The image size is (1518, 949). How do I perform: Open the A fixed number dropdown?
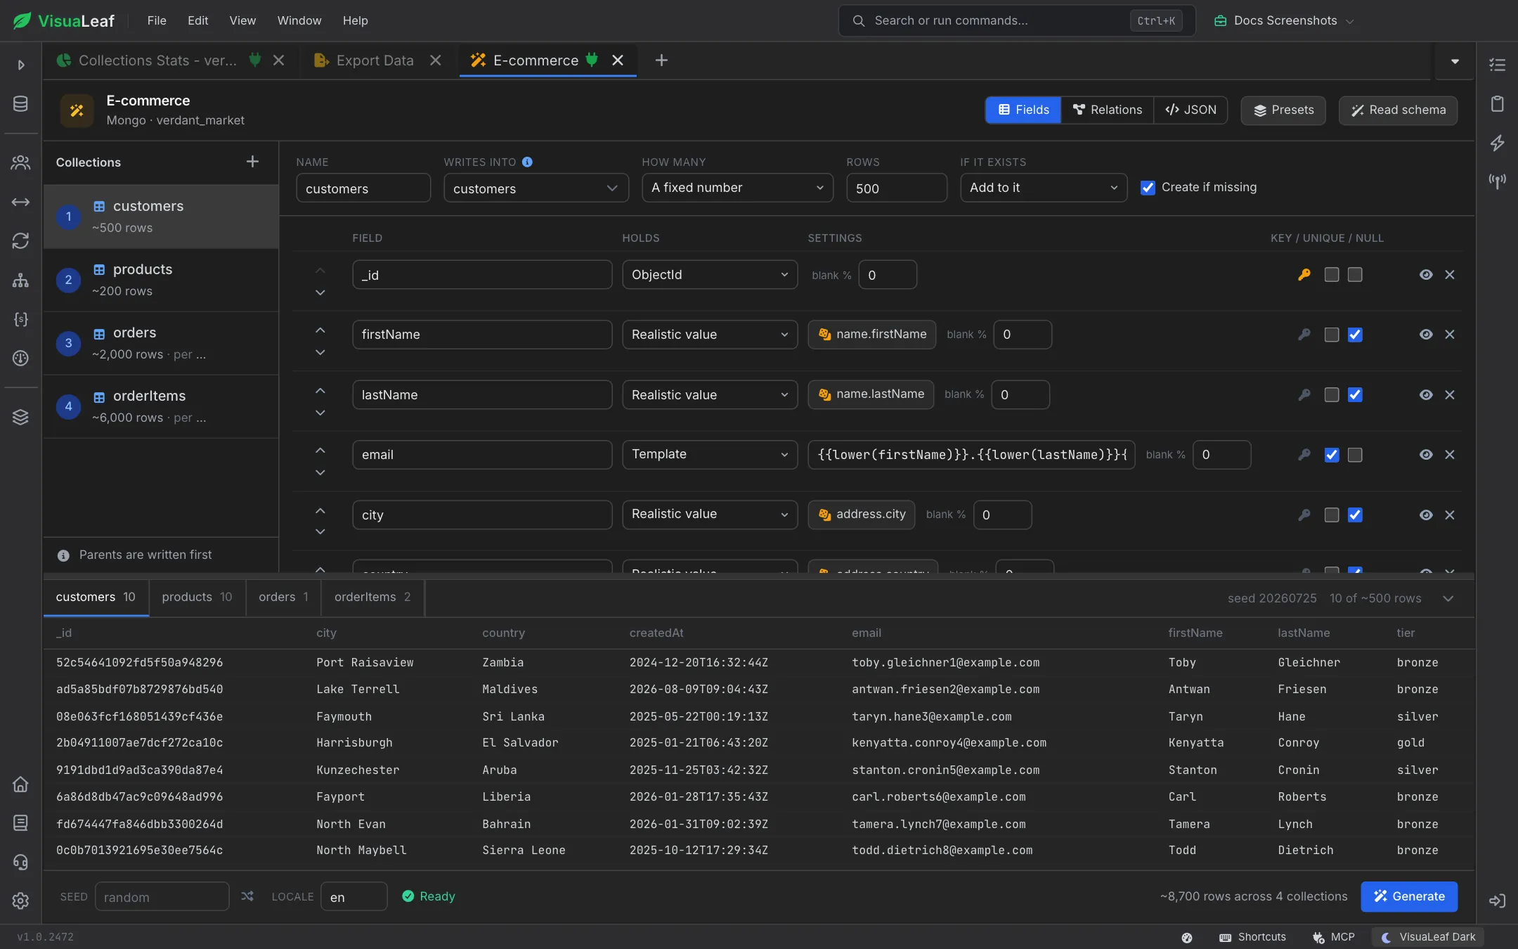(737, 188)
